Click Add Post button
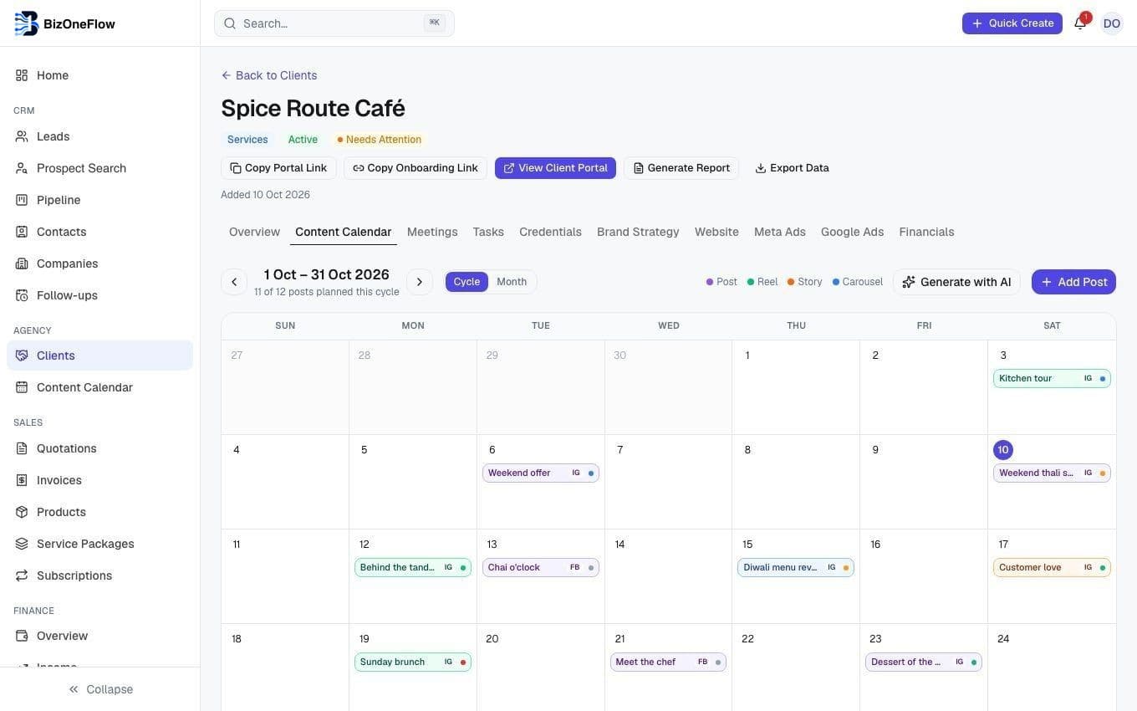The image size is (1137, 711). (x=1073, y=282)
